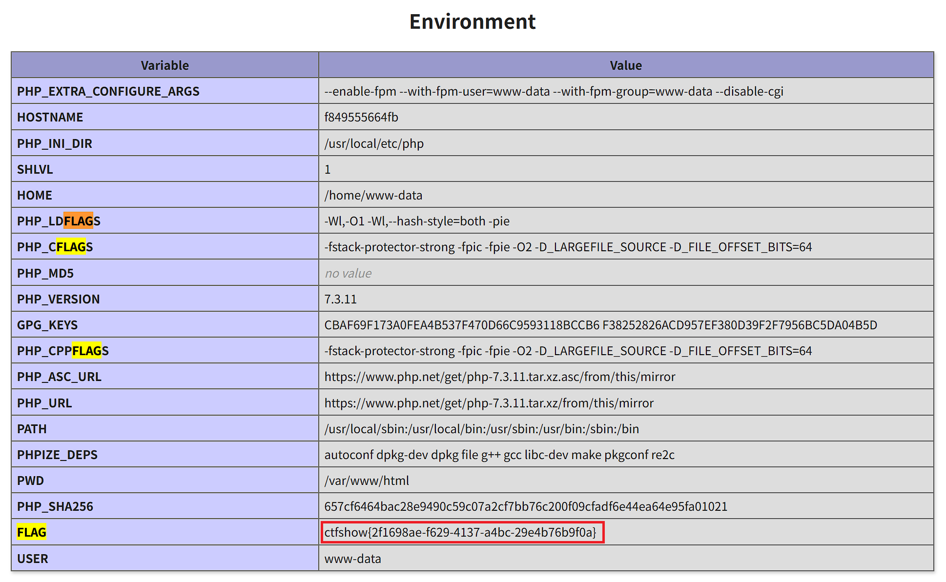Click the PHP_SHA256 hash value

coord(526,506)
